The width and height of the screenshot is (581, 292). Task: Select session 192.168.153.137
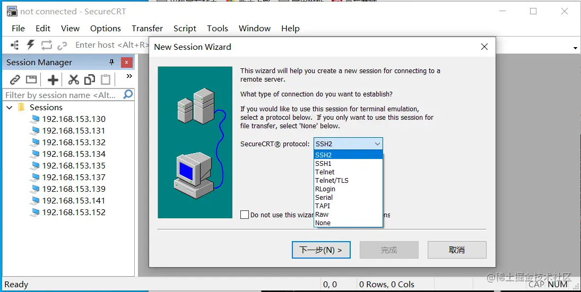[74, 178]
